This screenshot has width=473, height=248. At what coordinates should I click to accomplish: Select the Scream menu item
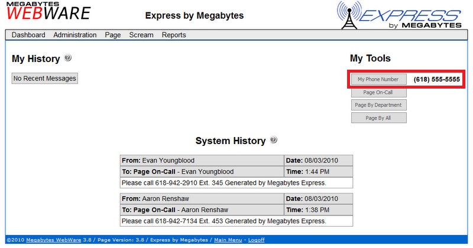141,35
